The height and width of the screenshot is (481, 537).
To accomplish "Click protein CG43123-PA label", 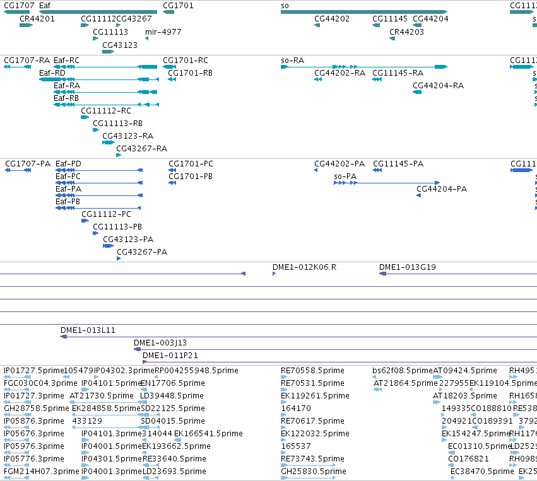I will pyautogui.click(x=128, y=240).
